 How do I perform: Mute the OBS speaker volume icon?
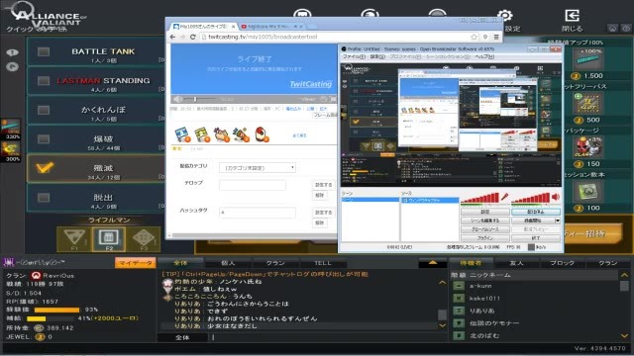coord(556,197)
